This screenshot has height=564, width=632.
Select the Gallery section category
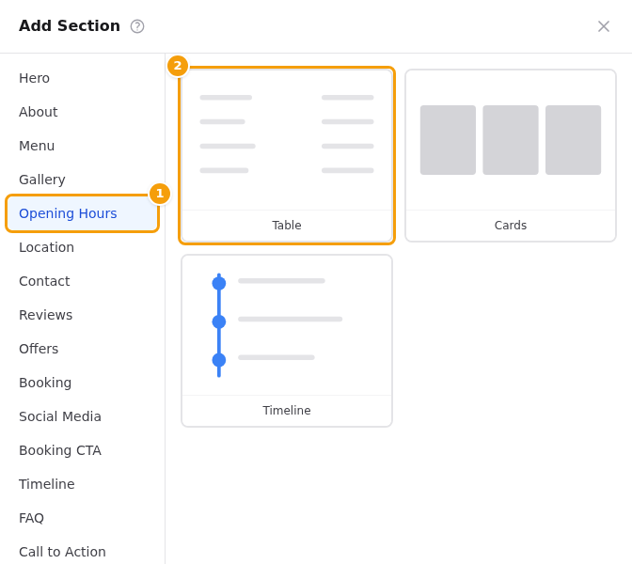pyautogui.click(x=82, y=180)
